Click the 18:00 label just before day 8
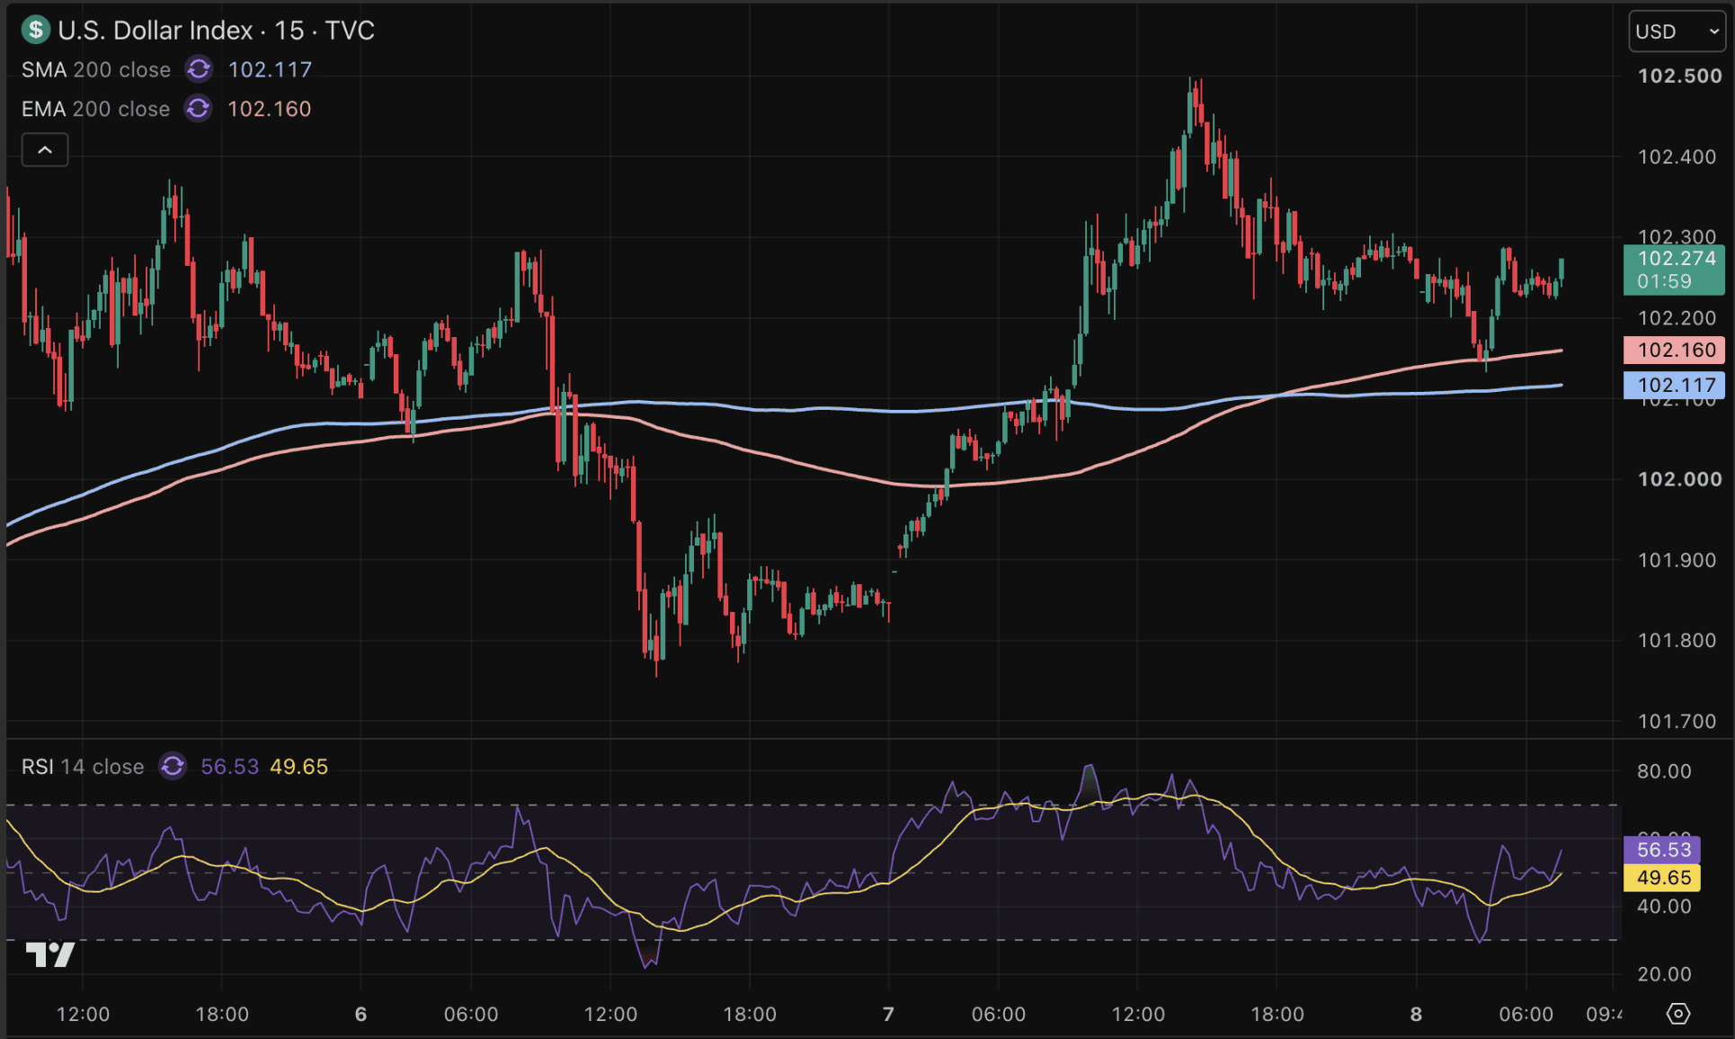Image resolution: width=1735 pixels, height=1039 pixels. pos(1277,1014)
